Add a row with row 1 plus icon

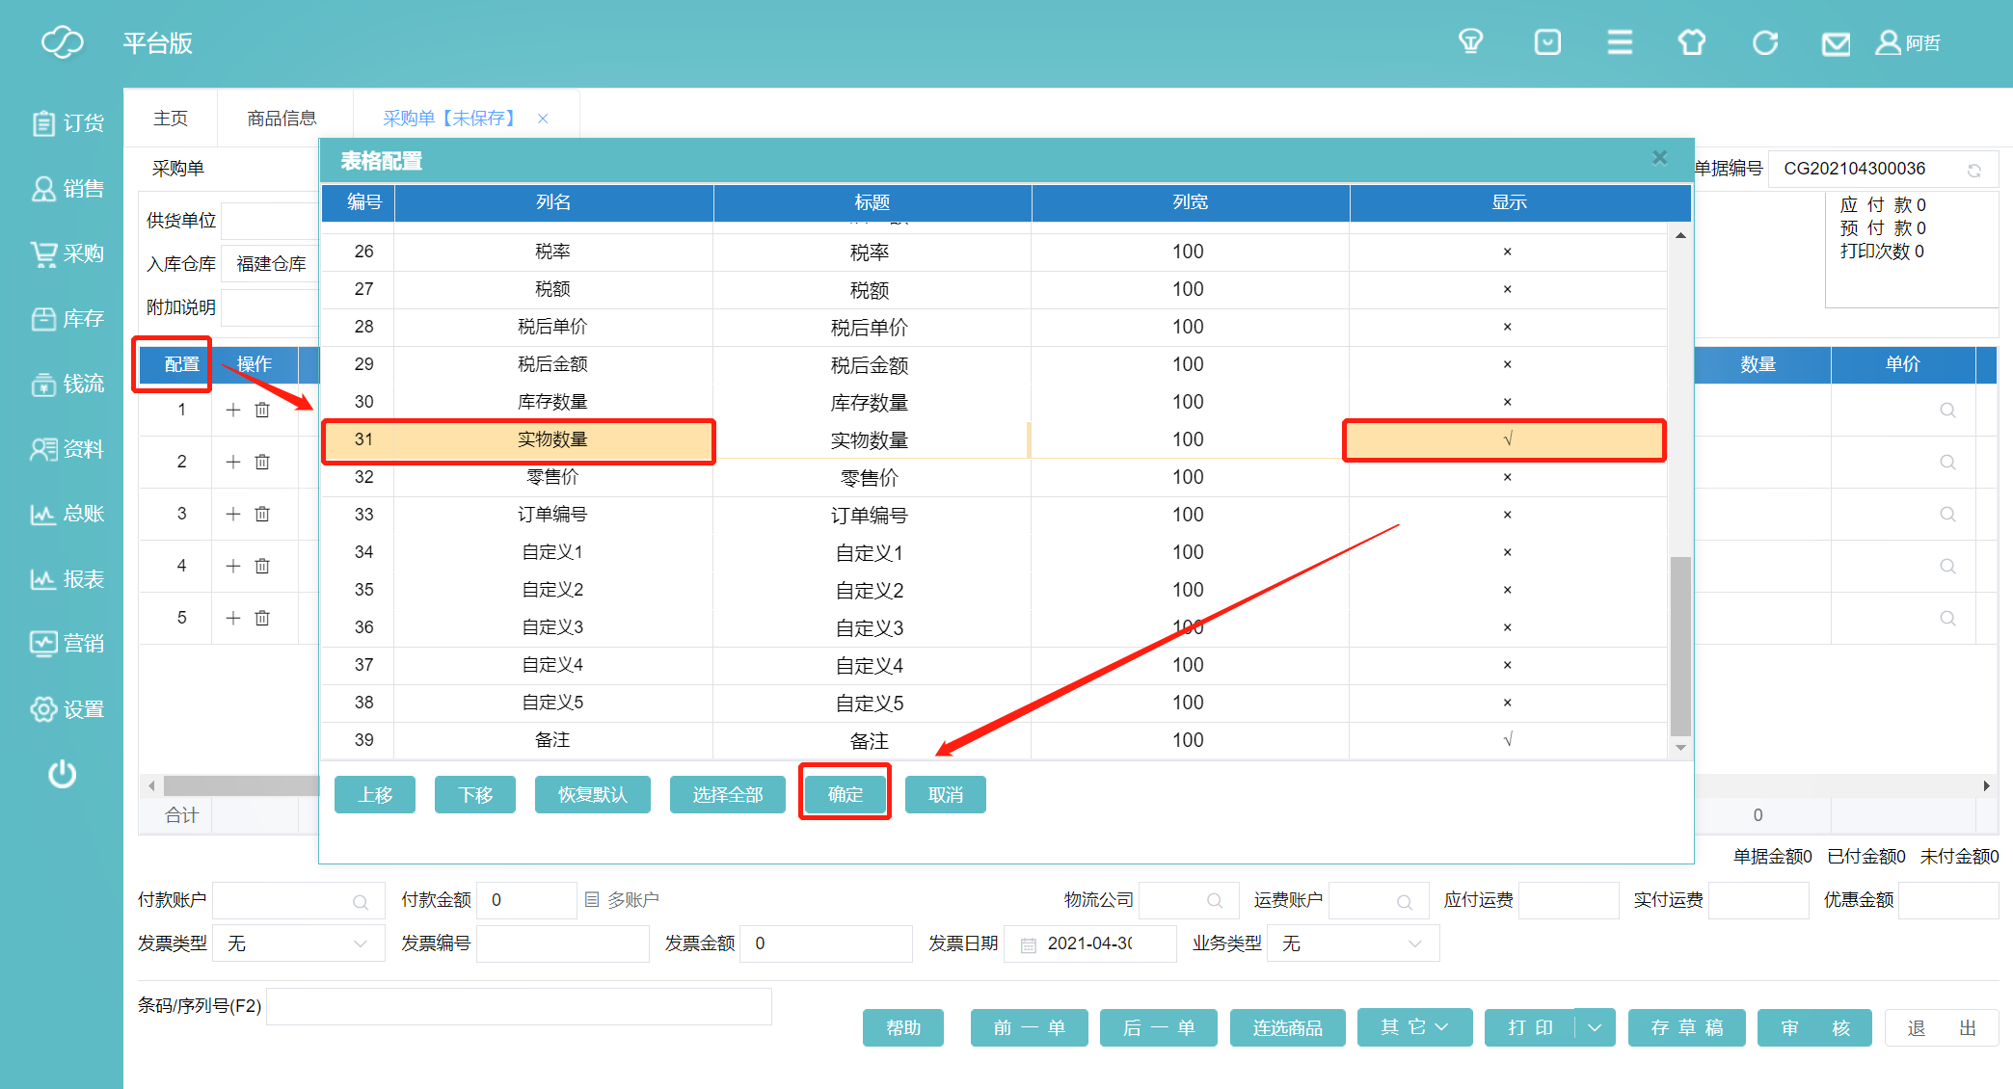[x=233, y=410]
